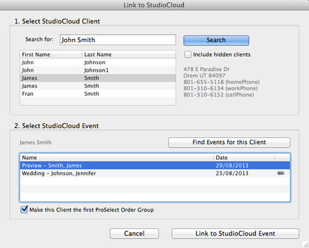The image size is (309, 248).
Task: Select the highlighted James Smith client row
Action: [x=98, y=78]
